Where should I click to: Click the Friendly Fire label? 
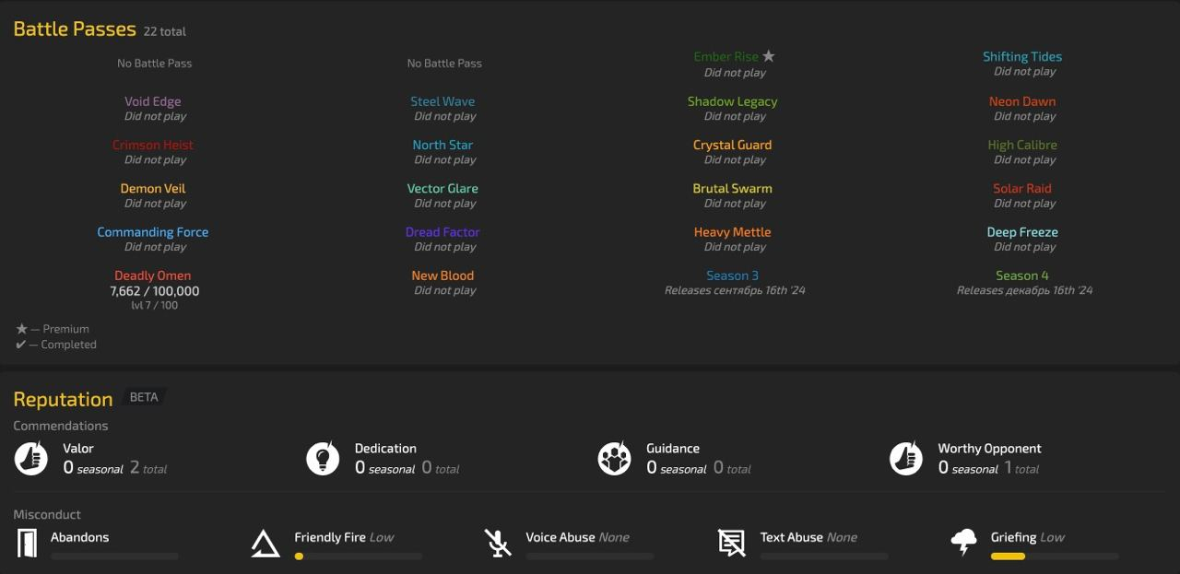pos(330,537)
